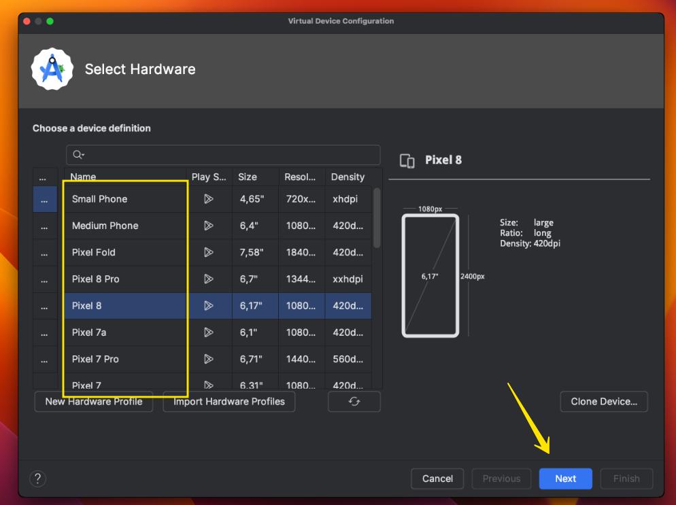This screenshot has width=676, height=505.
Task: Click the 6,71" size cell
Action: click(x=256, y=360)
